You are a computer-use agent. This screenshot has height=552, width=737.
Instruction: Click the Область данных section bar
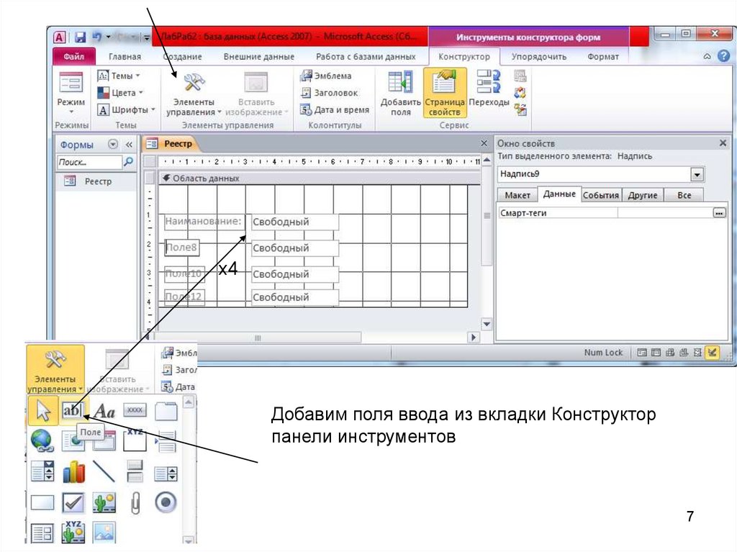(x=320, y=178)
